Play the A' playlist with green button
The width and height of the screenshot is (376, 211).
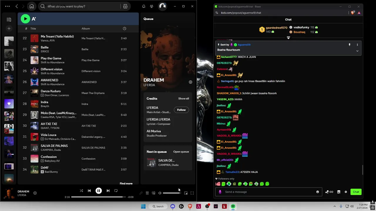pyautogui.click(x=26, y=19)
